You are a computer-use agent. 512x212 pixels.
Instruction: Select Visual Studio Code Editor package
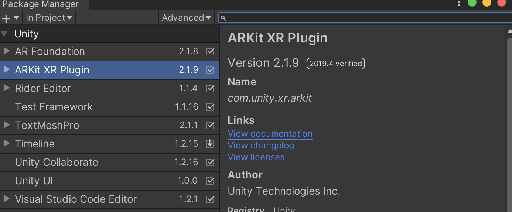click(x=110, y=199)
